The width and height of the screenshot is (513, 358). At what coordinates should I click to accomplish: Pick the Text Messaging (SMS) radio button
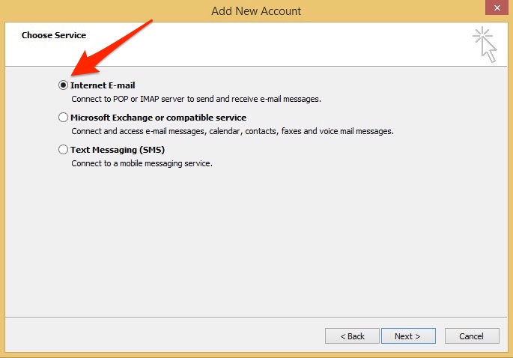(63, 150)
